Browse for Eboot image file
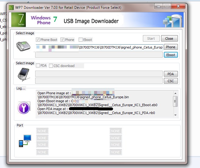Viewport: 200px width, 168px height. click(x=171, y=55)
